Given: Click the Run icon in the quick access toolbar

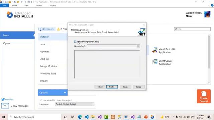Looking at the screenshot, I should (18, 2).
